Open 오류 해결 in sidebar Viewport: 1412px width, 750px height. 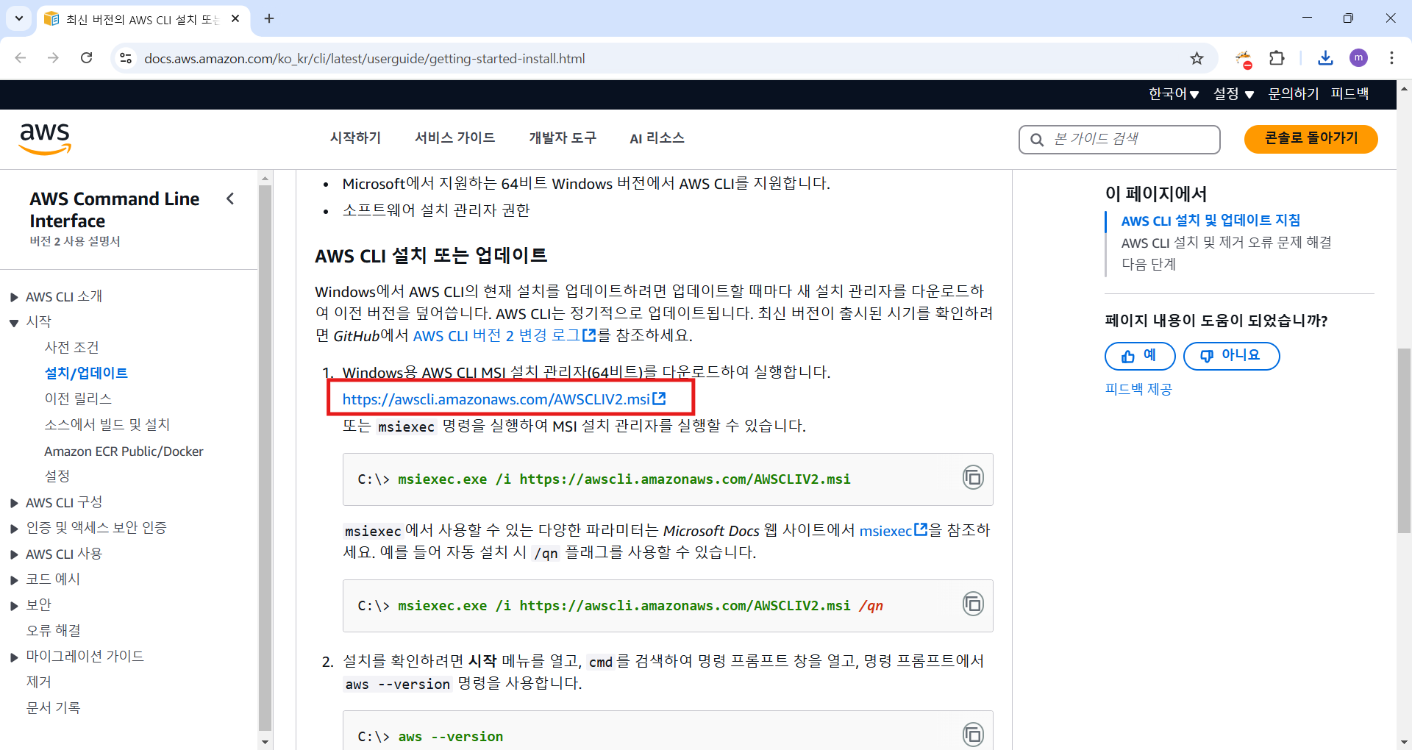coord(53,631)
